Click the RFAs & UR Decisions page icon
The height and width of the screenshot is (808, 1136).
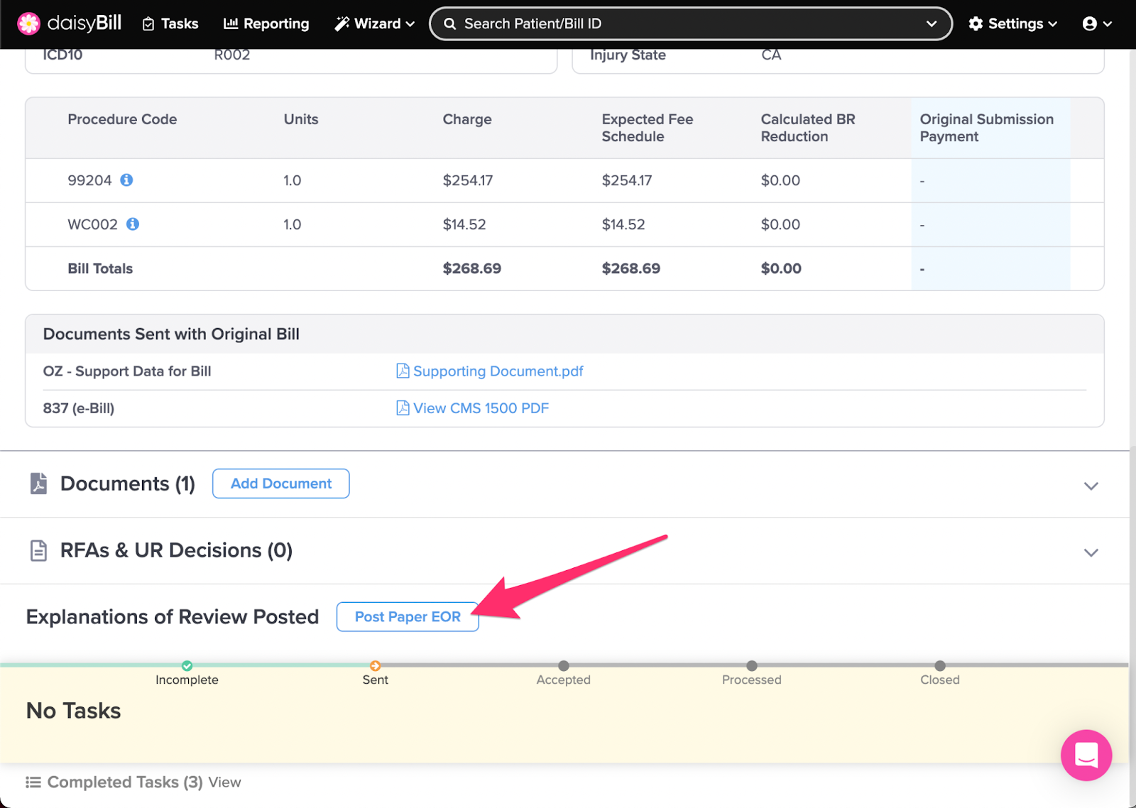click(38, 550)
